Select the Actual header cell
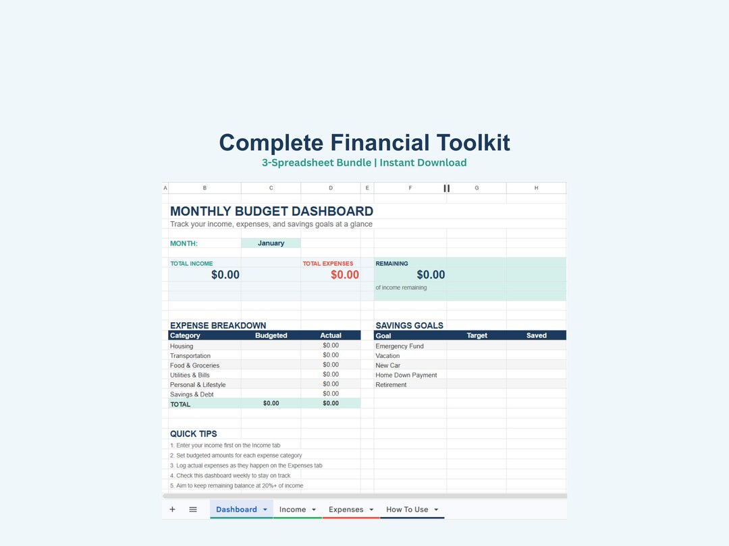 click(331, 335)
